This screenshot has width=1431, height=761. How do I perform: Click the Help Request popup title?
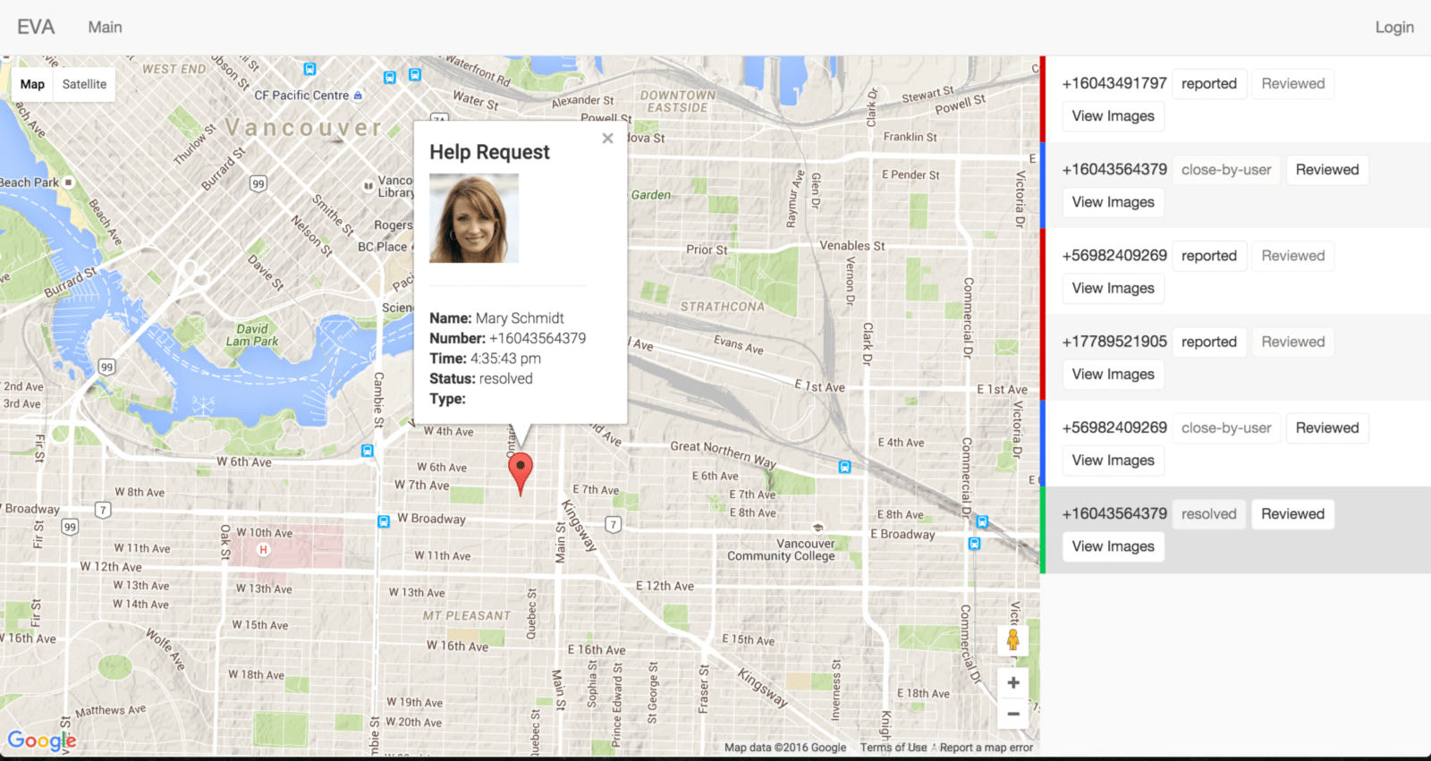click(489, 152)
